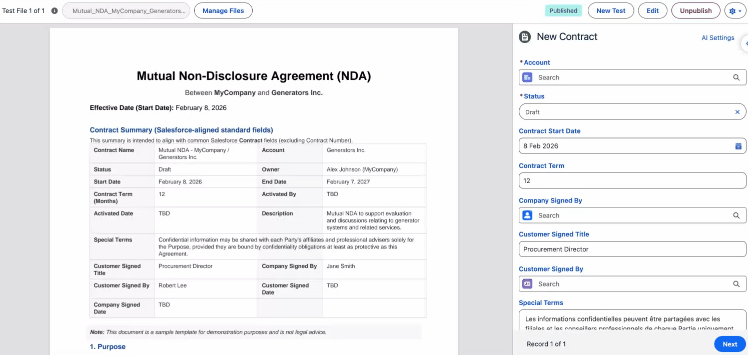
Task: Click the info icon beside Test File
Action: pyautogui.click(x=55, y=10)
